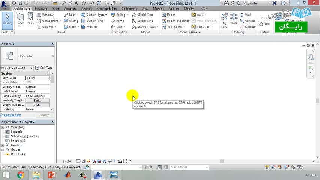The width and height of the screenshot is (320, 180).
Task: Select the Wall opening tool
Action: pyautogui.click(x=245, y=15)
